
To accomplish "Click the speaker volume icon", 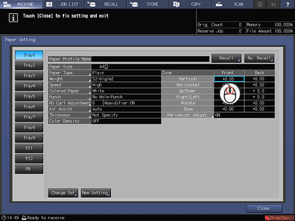I will (x=273, y=4).
